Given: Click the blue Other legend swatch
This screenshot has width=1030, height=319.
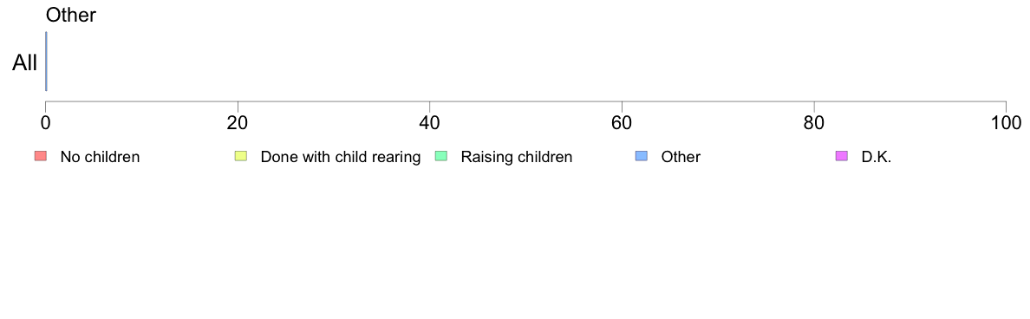Looking at the screenshot, I should click(x=642, y=155).
